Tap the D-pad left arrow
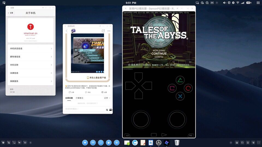The image size is (262, 147). click(130, 86)
